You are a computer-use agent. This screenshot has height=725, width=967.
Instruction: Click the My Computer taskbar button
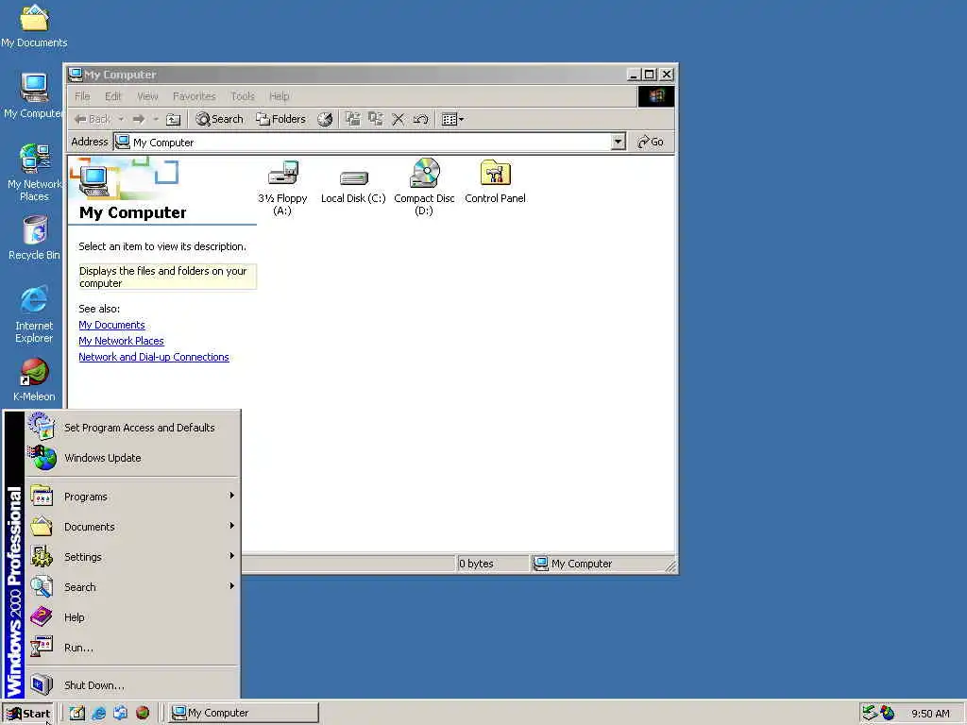[244, 713]
